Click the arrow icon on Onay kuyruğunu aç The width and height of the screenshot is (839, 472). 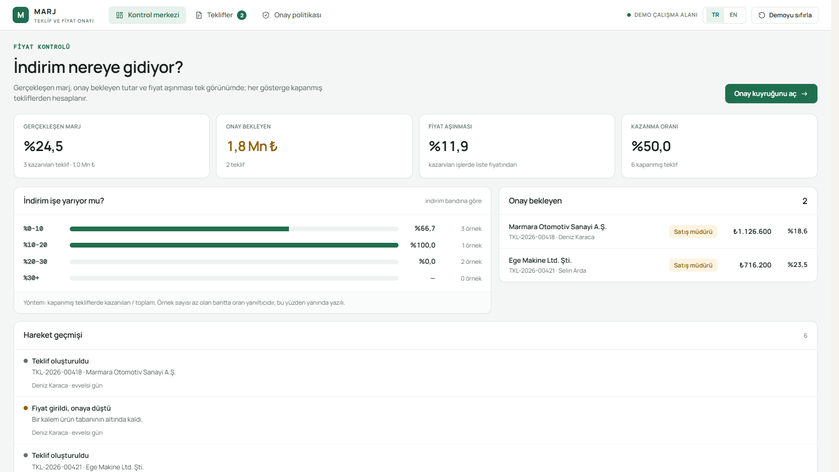click(805, 94)
